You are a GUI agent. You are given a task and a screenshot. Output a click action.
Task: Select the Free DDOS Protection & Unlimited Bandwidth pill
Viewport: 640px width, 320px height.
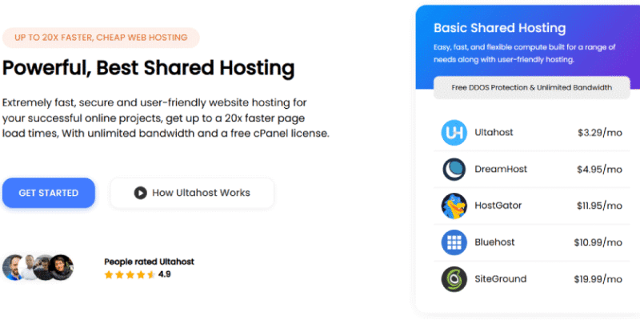(x=531, y=87)
